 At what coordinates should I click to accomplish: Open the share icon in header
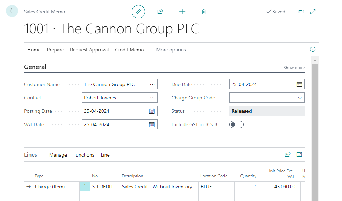160,12
